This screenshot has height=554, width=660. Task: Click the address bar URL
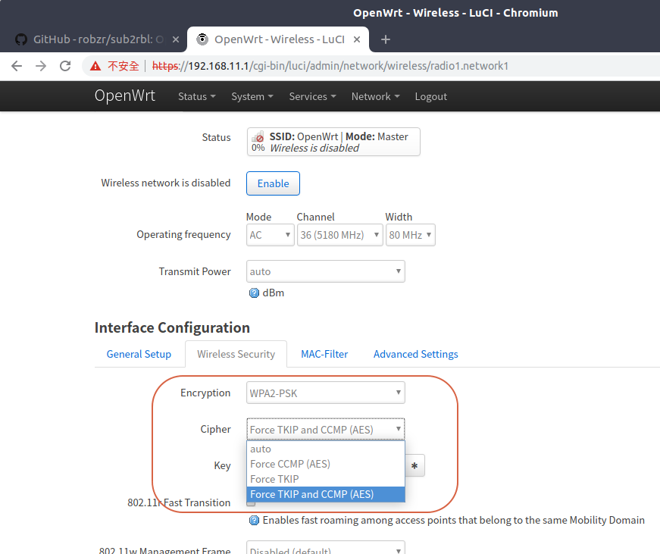tap(330, 66)
